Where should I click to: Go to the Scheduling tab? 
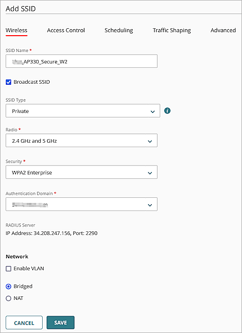click(119, 30)
